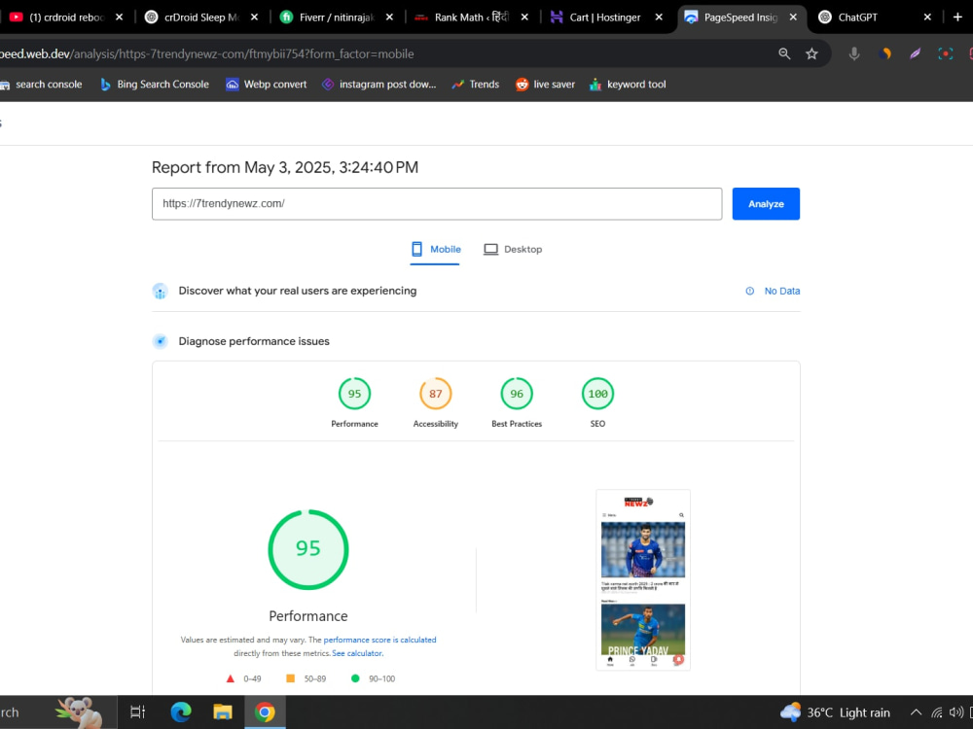Open the weather widget showing 36°C Light rain
This screenshot has width=973, height=729.
coord(835,712)
